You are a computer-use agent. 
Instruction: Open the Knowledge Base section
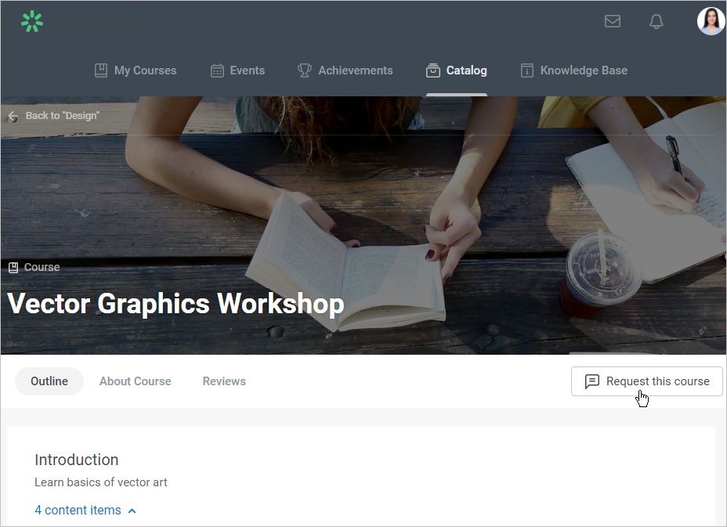point(574,70)
